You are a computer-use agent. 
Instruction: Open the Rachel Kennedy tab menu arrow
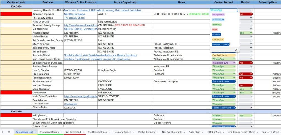(x=158, y=132)
